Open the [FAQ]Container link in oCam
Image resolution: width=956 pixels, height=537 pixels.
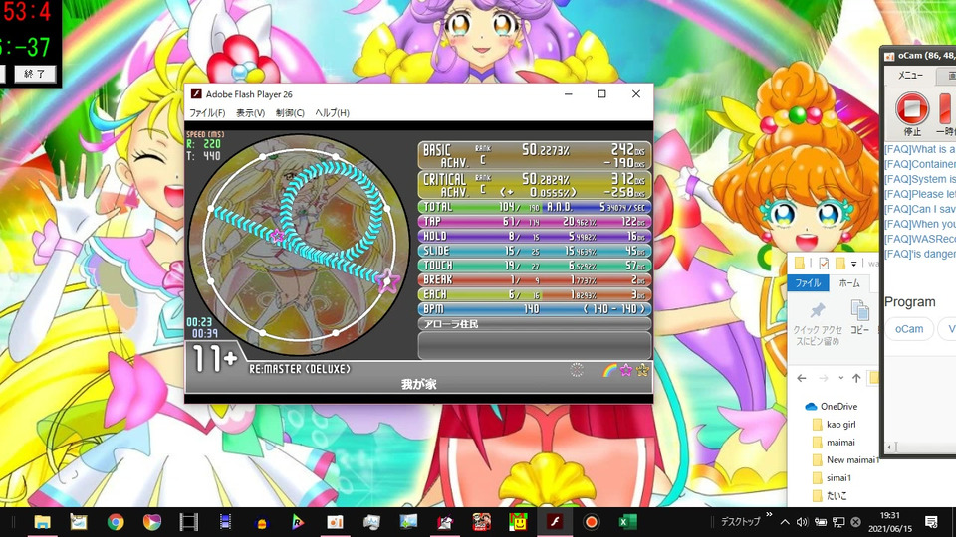point(920,164)
